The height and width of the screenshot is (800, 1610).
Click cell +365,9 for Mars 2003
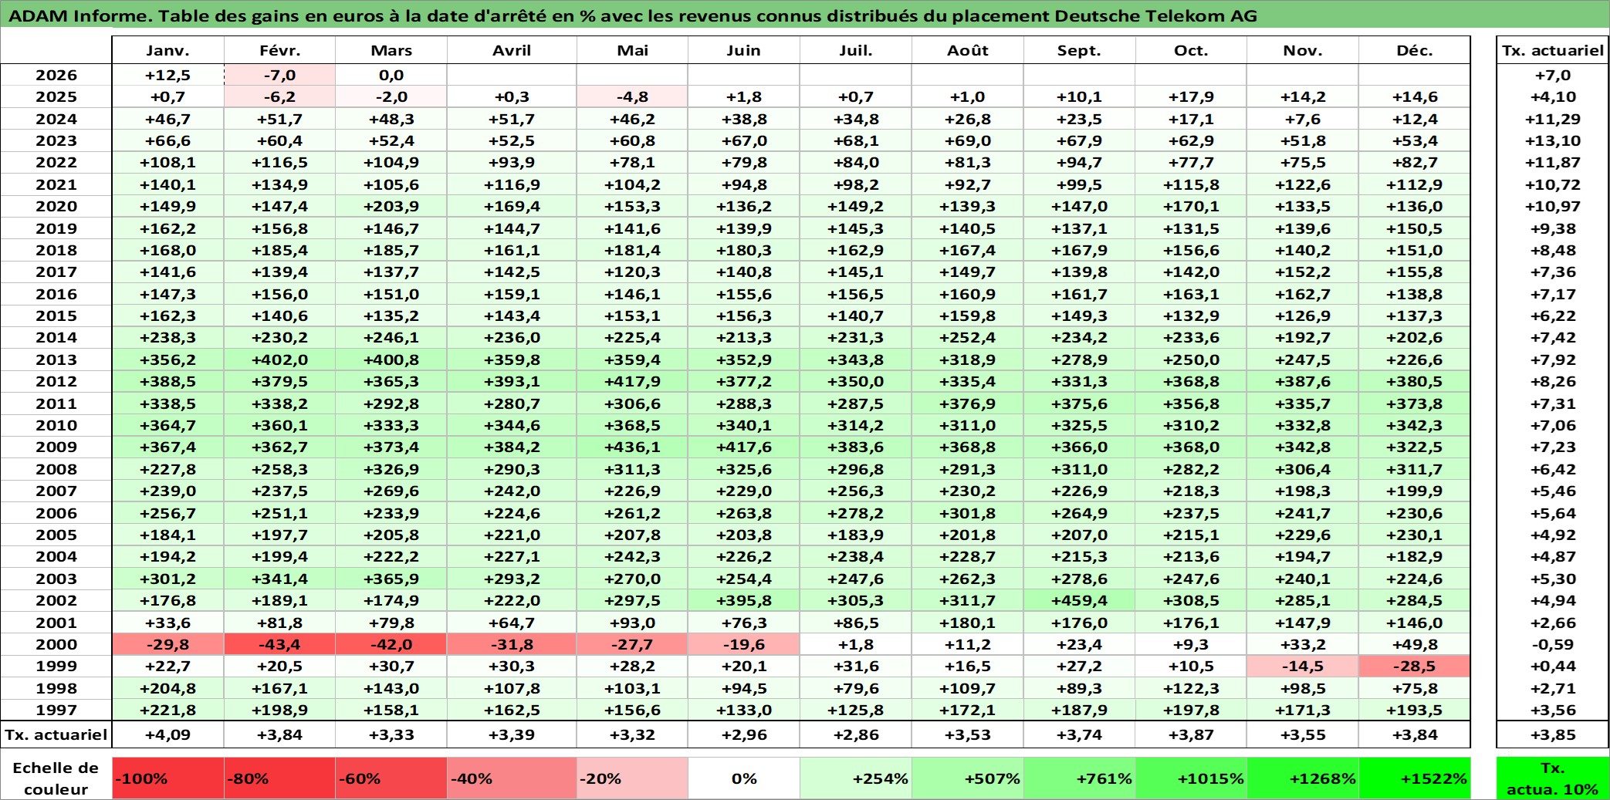click(x=391, y=579)
